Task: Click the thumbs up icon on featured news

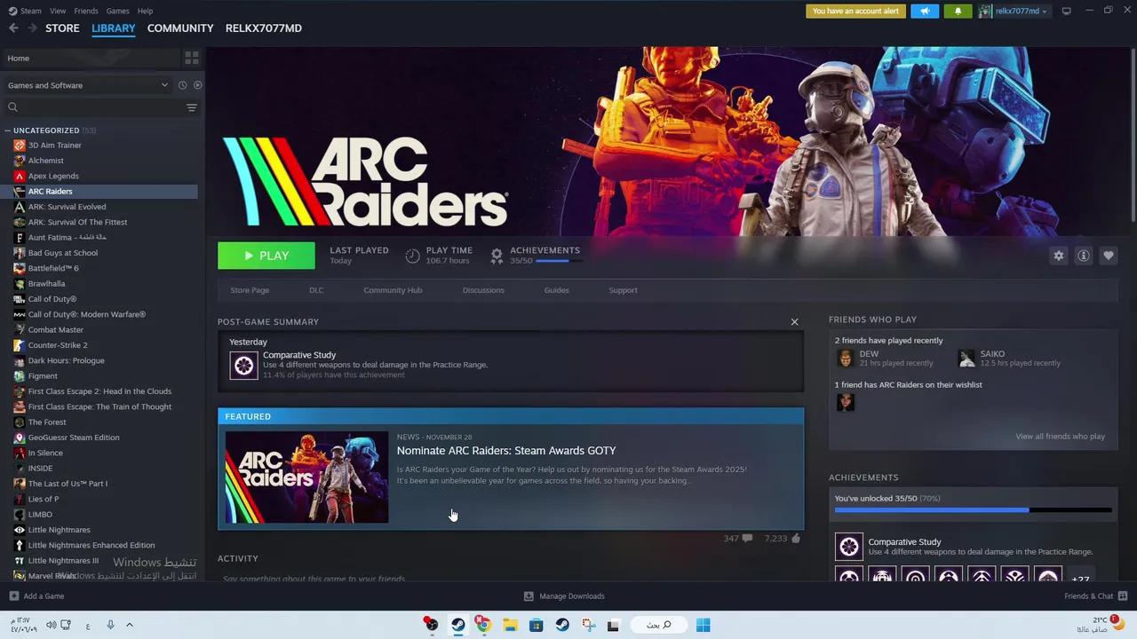Action: coord(795,538)
